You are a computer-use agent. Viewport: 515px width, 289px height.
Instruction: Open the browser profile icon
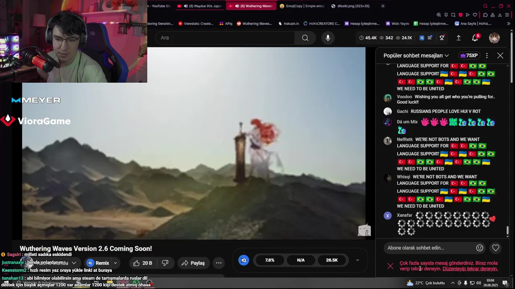click(x=492, y=15)
